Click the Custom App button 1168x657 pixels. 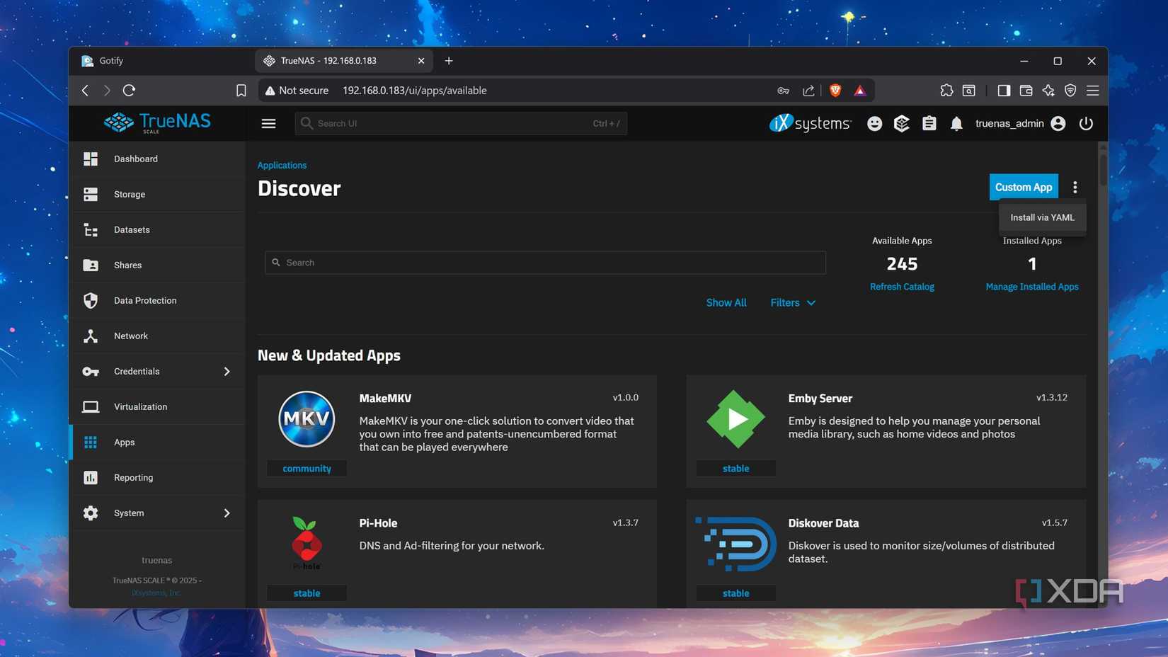(x=1024, y=187)
